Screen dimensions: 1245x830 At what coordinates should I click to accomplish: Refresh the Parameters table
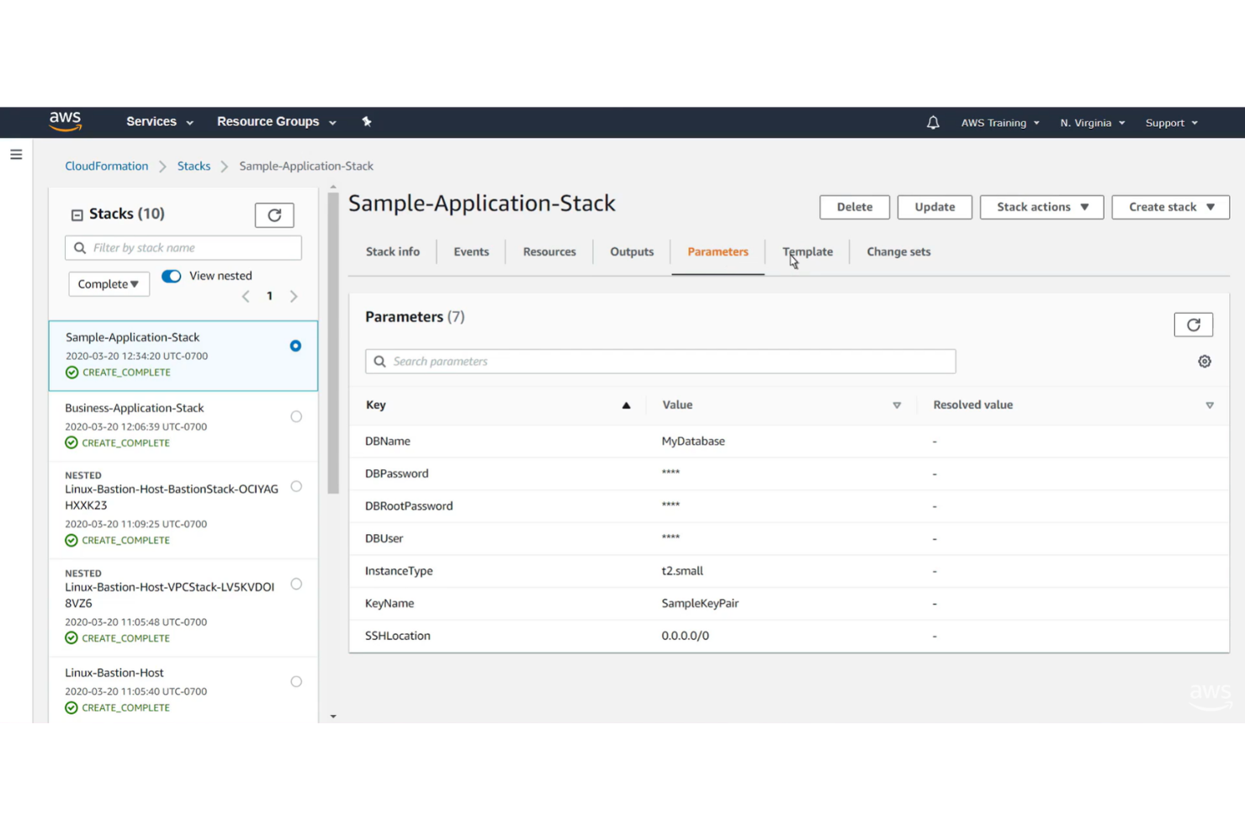point(1193,324)
